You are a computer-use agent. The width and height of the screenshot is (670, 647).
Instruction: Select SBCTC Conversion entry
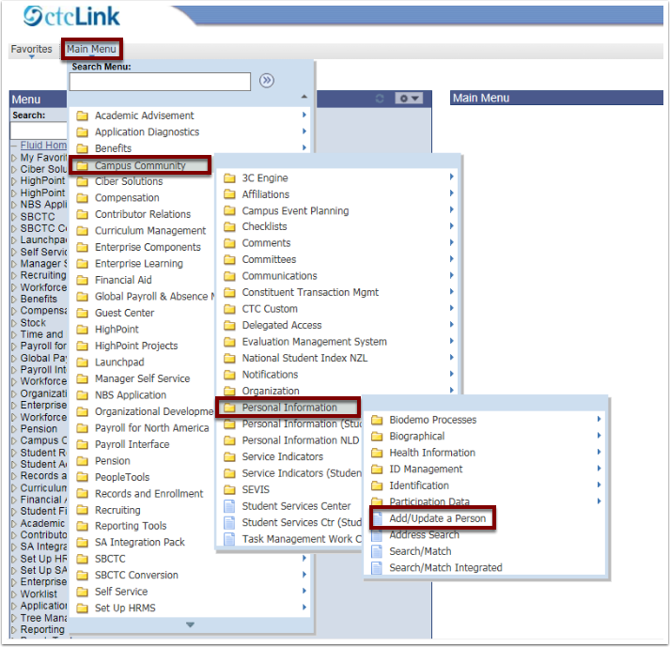pos(136,576)
